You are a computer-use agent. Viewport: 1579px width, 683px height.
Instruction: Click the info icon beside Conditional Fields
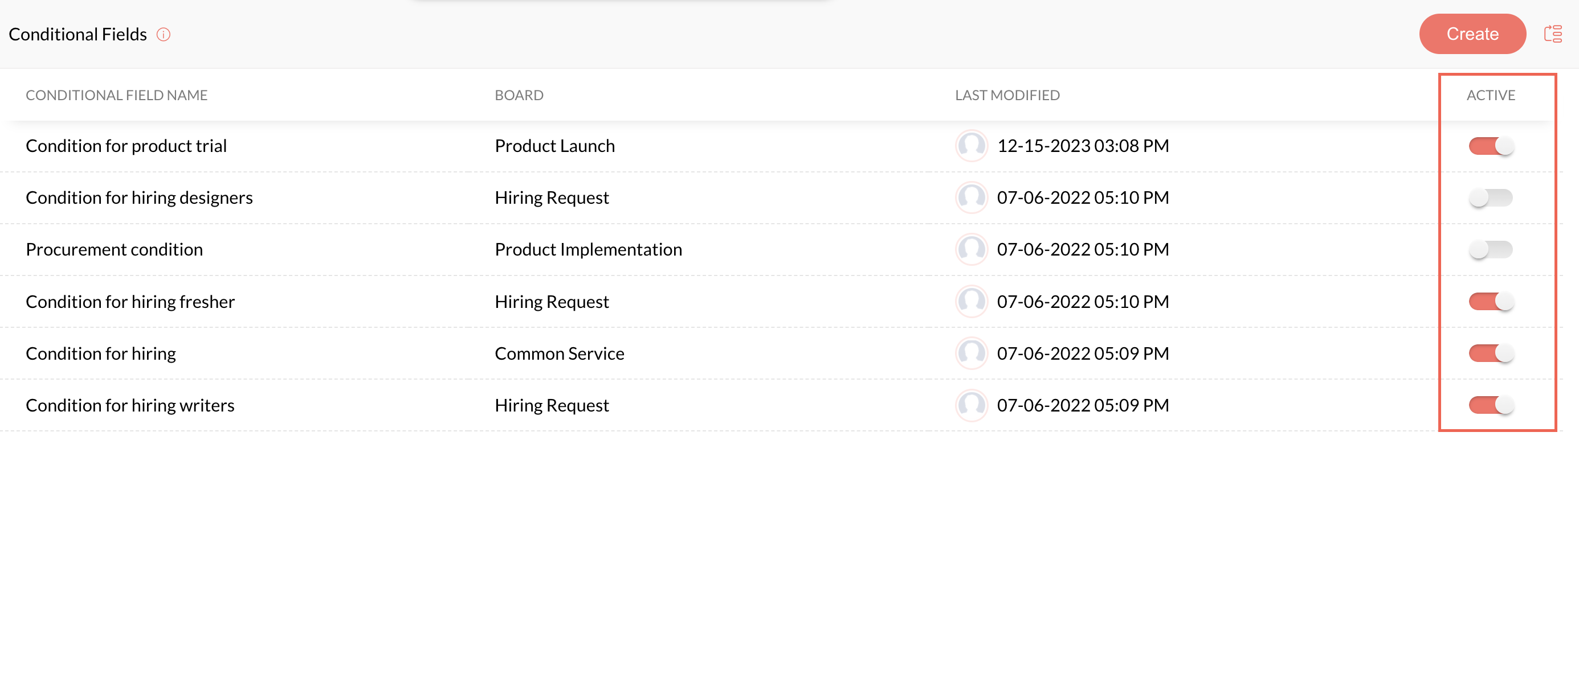tap(163, 34)
